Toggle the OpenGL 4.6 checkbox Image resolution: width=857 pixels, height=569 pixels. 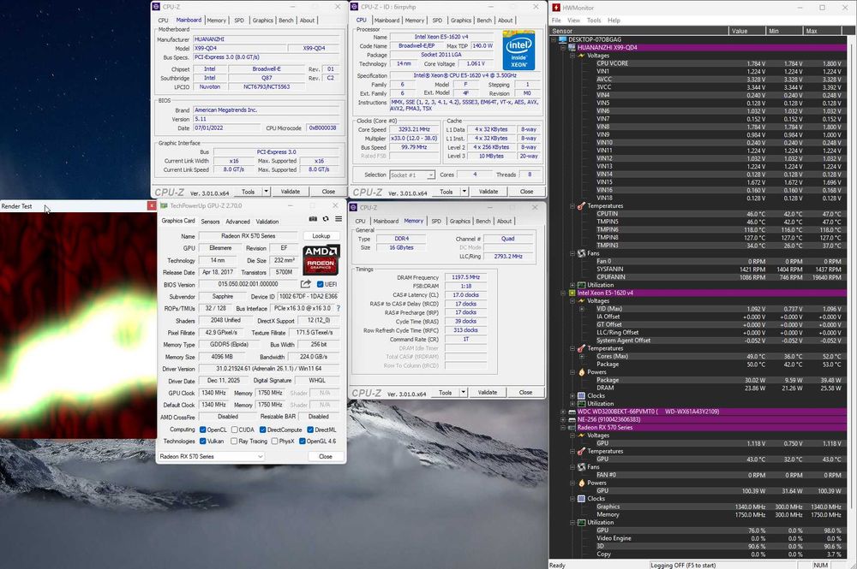point(303,442)
